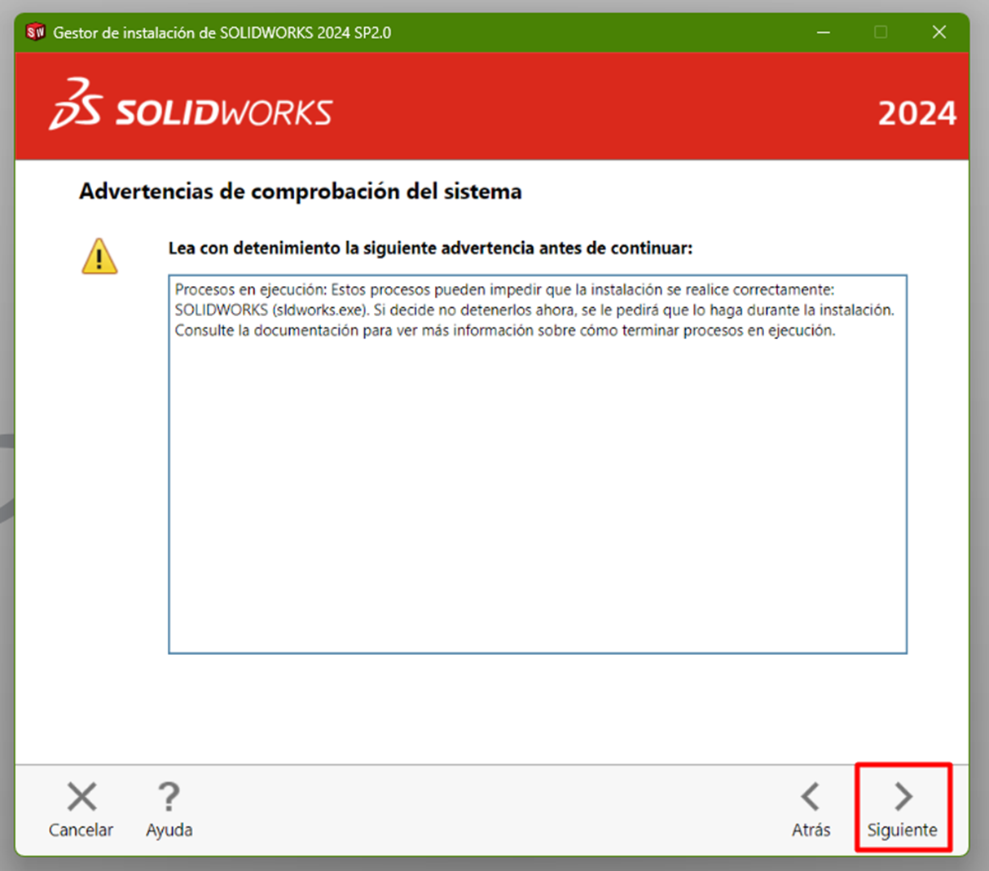Click the 2024 year label in banner
989x871 pixels.
pyautogui.click(x=916, y=113)
